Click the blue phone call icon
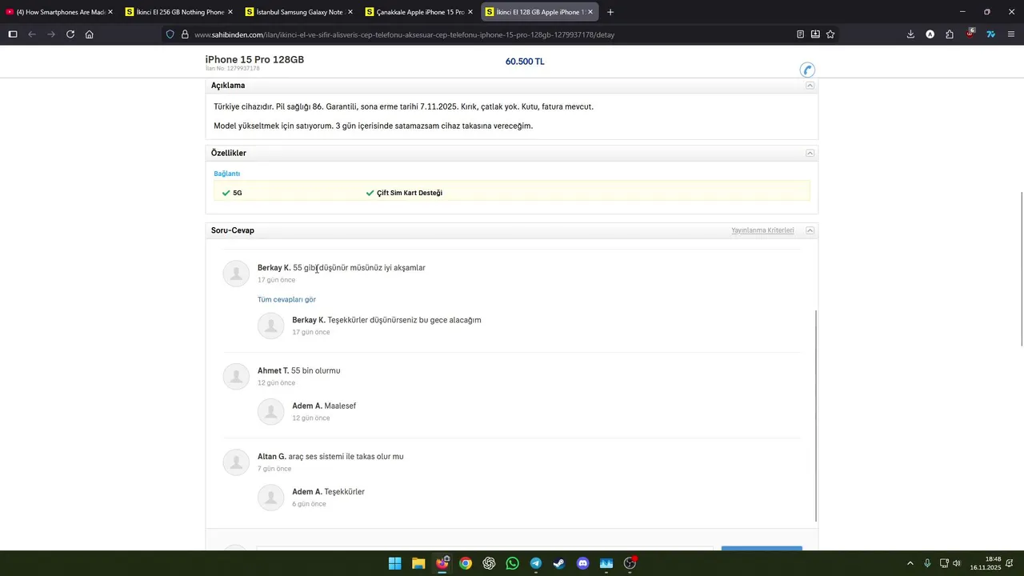Viewport: 1024px width, 576px height. click(807, 70)
